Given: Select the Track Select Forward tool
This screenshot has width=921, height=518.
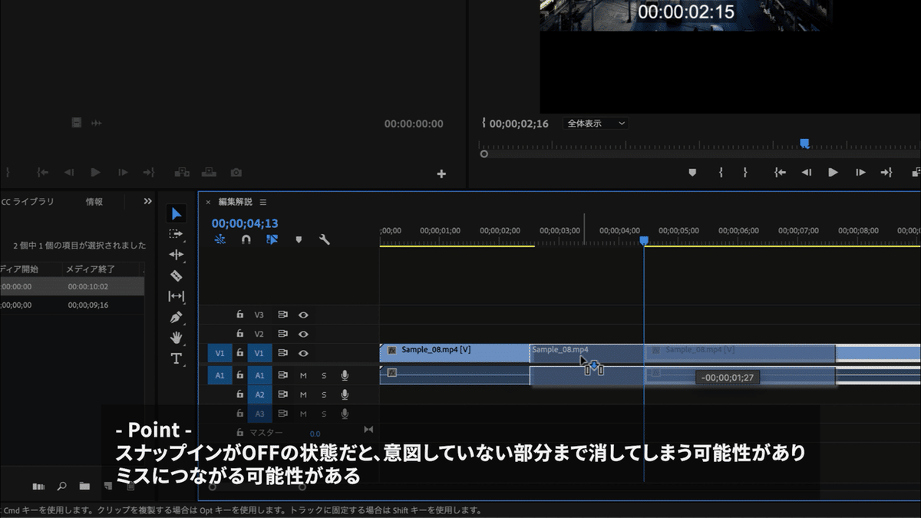Looking at the screenshot, I should [176, 234].
